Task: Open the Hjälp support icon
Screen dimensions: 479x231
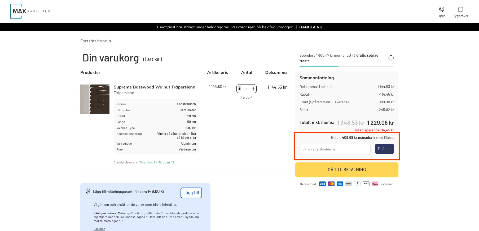Action: [x=441, y=9]
